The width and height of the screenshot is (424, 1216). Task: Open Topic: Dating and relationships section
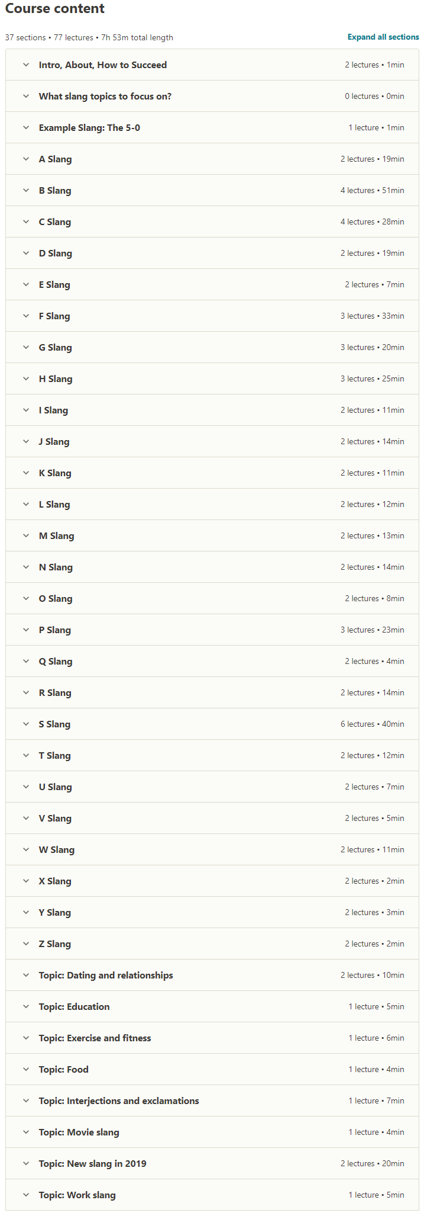212,975
